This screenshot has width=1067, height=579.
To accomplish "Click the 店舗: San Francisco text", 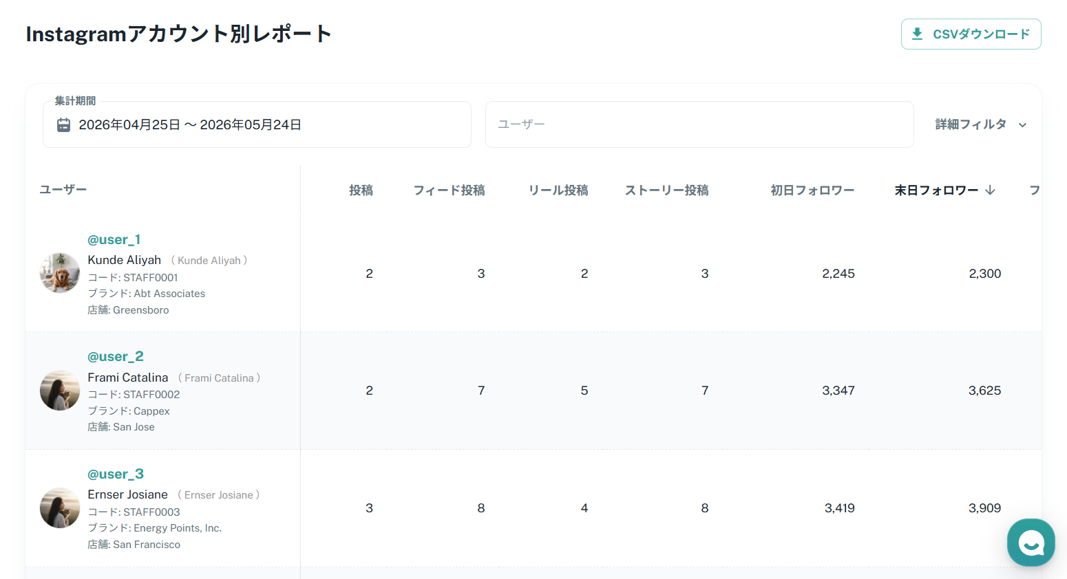I will point(134,545).
